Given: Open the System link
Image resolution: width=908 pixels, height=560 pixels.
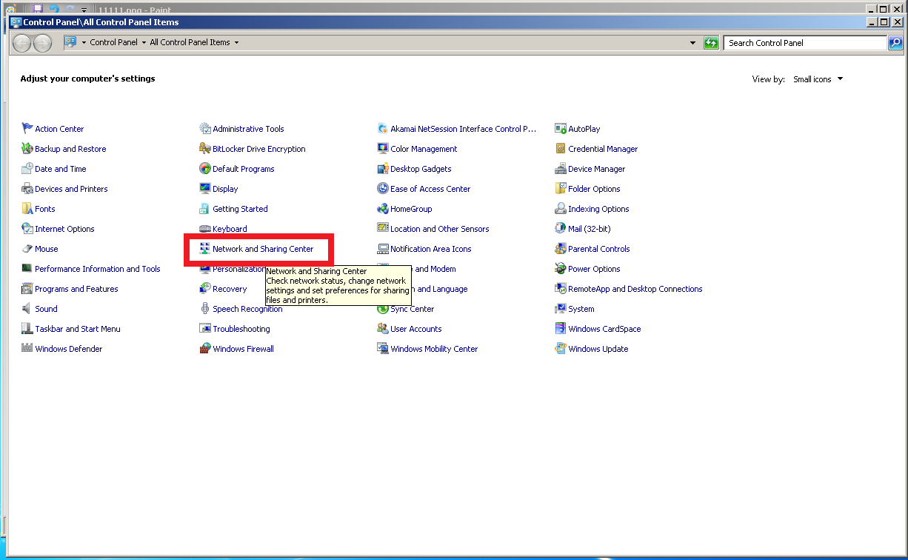Looking at the screenshot, I should pos(581,309).
